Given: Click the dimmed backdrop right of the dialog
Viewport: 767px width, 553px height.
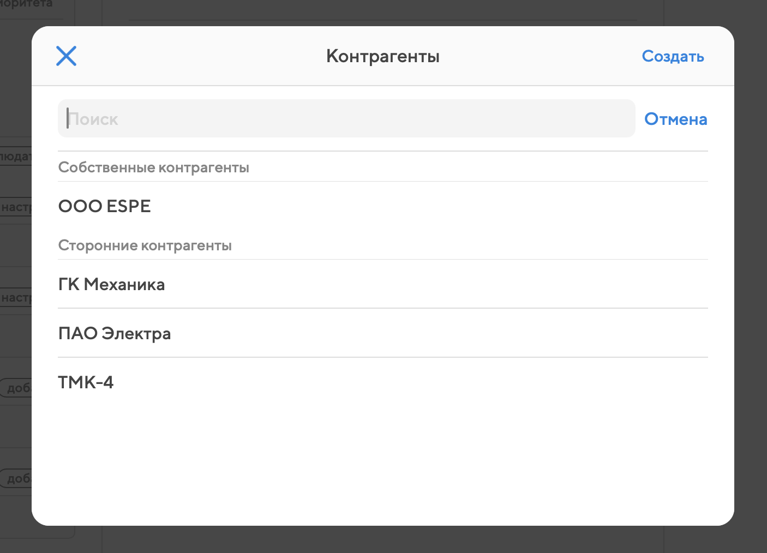Looking at the screenshot, I should (x=751, y=273).
